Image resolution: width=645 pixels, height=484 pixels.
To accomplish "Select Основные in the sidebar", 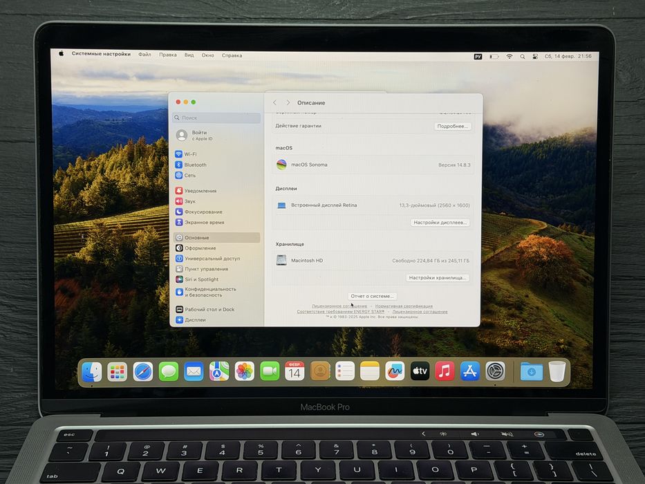I will point(216,237).
